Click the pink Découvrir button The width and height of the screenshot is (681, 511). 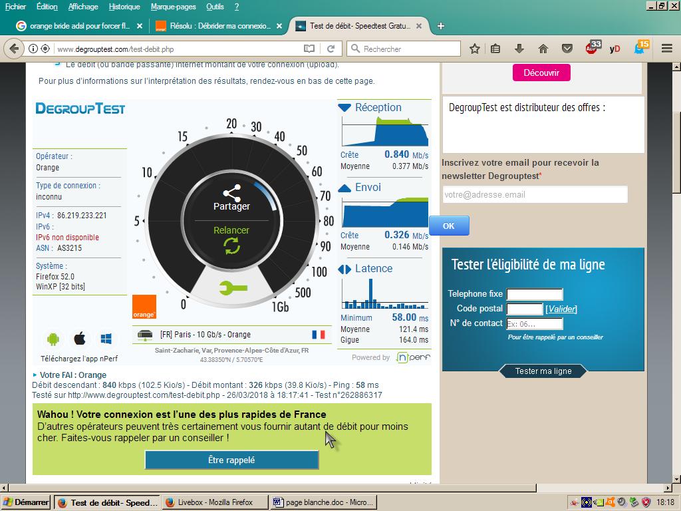541,73
